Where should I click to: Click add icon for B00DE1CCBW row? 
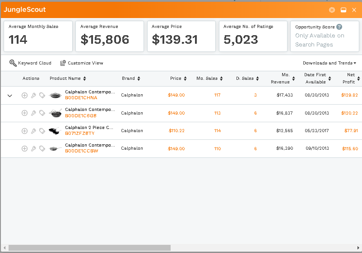tap(24, 148)
